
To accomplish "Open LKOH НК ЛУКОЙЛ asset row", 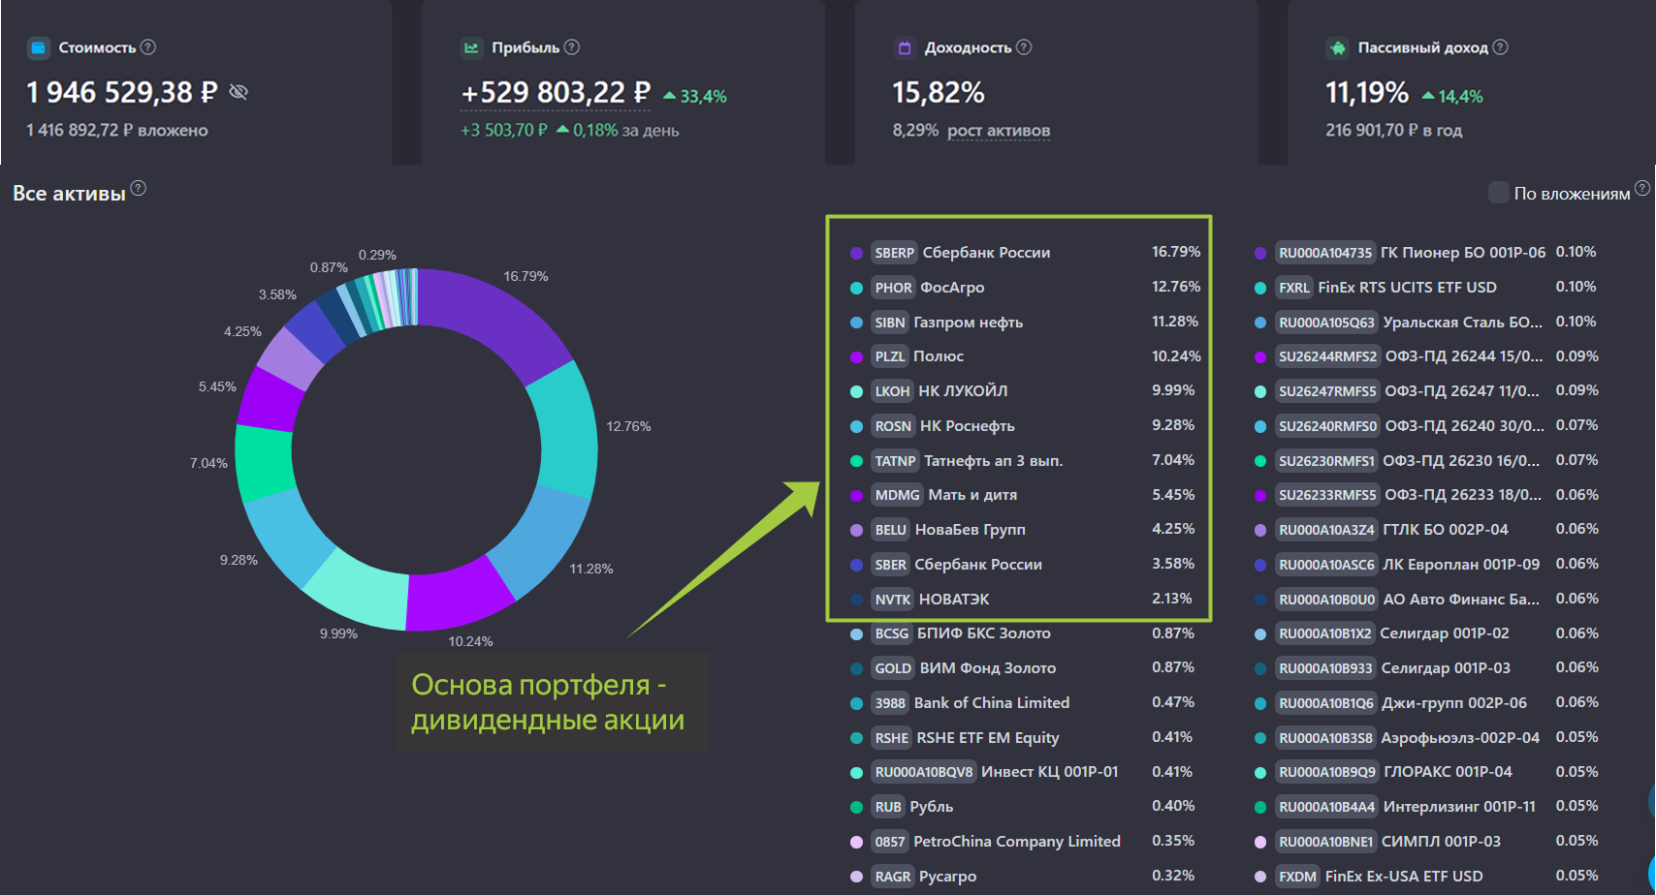I will (x=1025, y=391).
